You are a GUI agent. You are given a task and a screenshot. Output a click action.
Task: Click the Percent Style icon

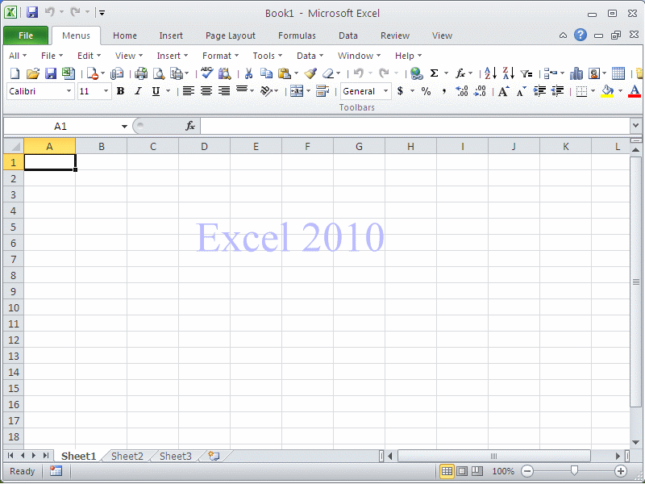click(427, 91)
